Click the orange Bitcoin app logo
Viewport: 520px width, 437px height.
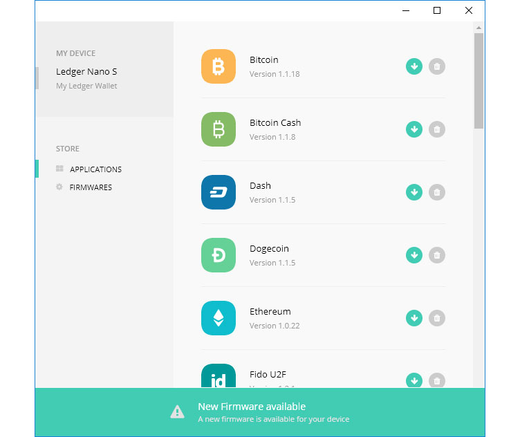[219, 66]
